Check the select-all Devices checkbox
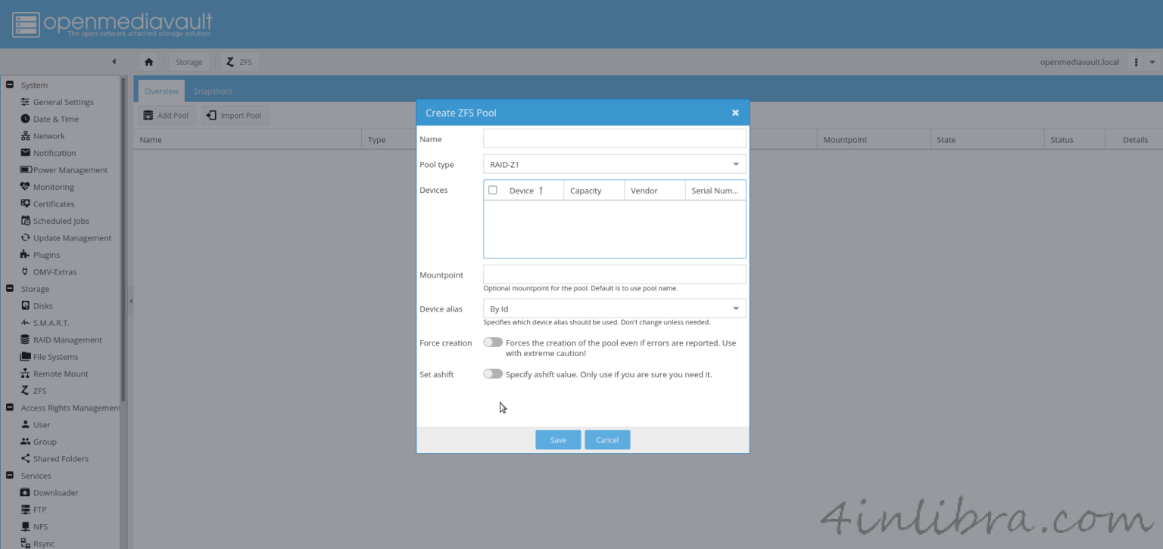The width and height of the screenshot is (1163, 549). click(493, 191)
